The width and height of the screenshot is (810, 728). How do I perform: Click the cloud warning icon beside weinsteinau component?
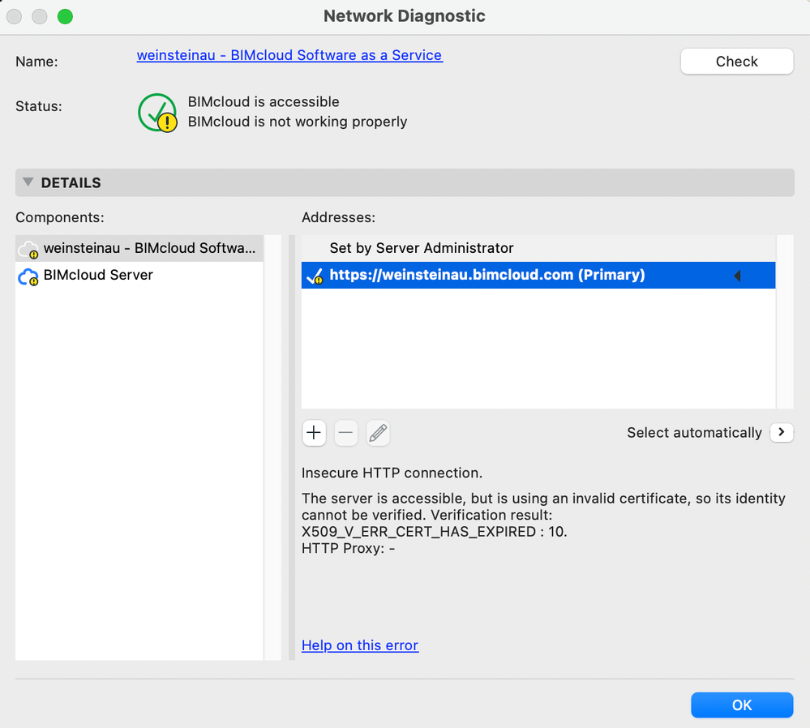(28, 250)
